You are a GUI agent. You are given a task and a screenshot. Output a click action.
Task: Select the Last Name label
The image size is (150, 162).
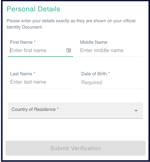click(21, 74)
